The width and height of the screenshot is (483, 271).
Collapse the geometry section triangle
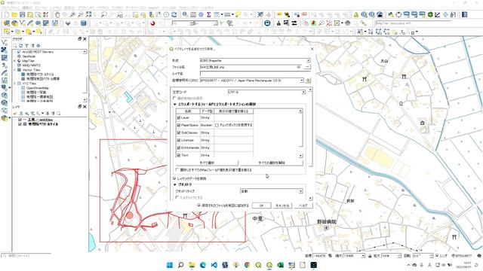point(175,184)
